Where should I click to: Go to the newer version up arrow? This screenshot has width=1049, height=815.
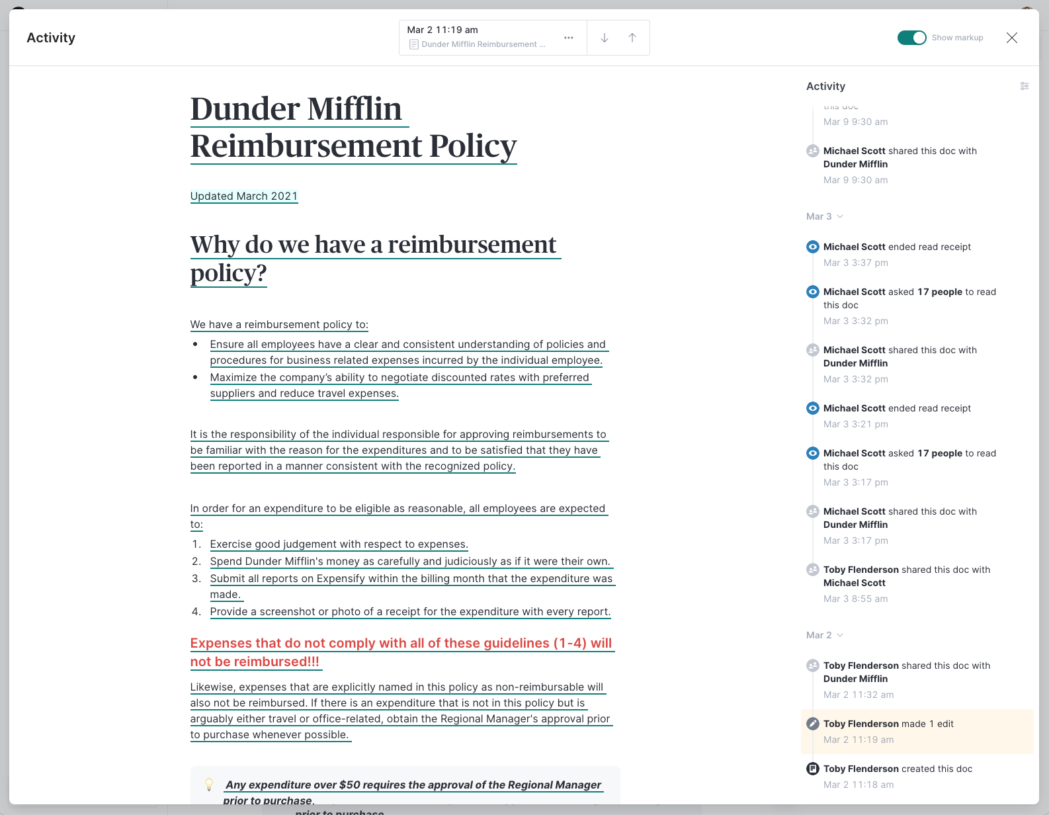tap(632, 38)
